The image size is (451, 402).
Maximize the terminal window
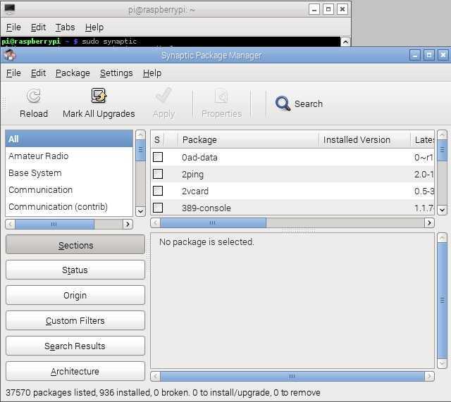(328, 9)
